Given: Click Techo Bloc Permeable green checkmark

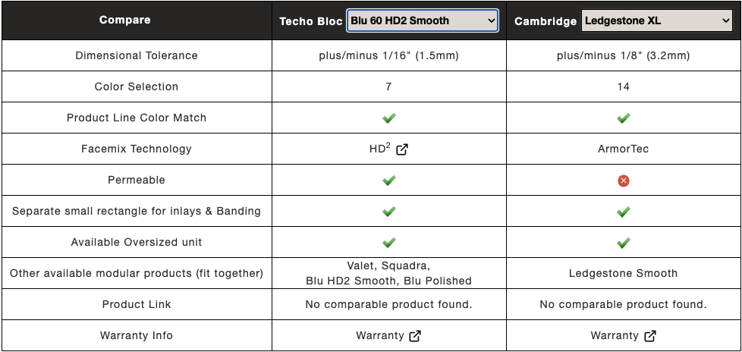Looking at the screenshot, I should (389, 181).
